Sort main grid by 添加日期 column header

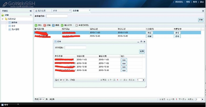click(x=103, y=29)
